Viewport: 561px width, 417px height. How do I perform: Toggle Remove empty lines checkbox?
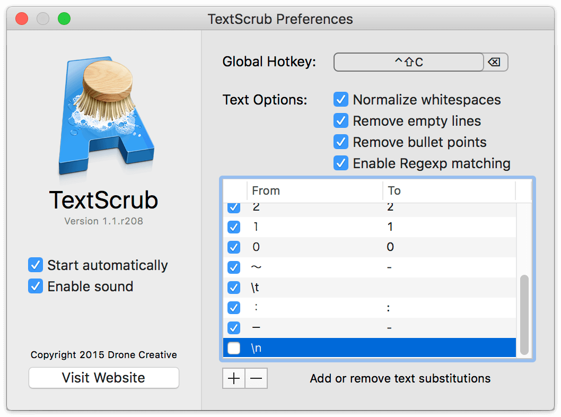pyautogui.click(x=341, y=120)
